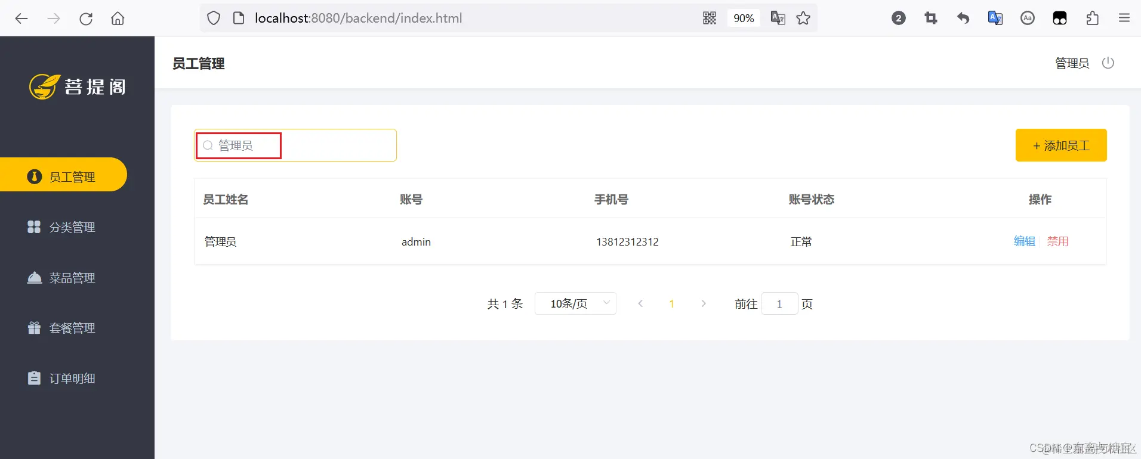Click the 员工管理 sidebar badge icon

35,176
